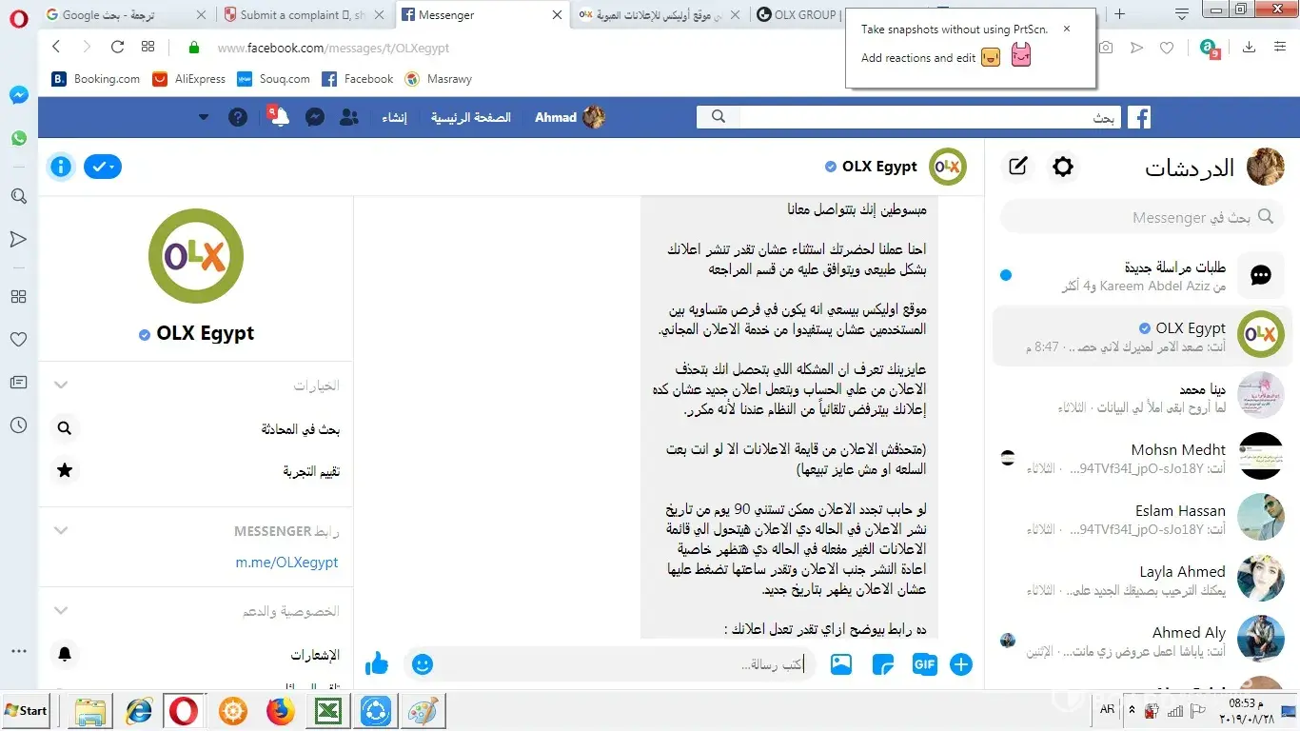The height and width of the screenshot is (731, 1300).
Task: Send a thumbs-up like
Action: pos(377,663)
